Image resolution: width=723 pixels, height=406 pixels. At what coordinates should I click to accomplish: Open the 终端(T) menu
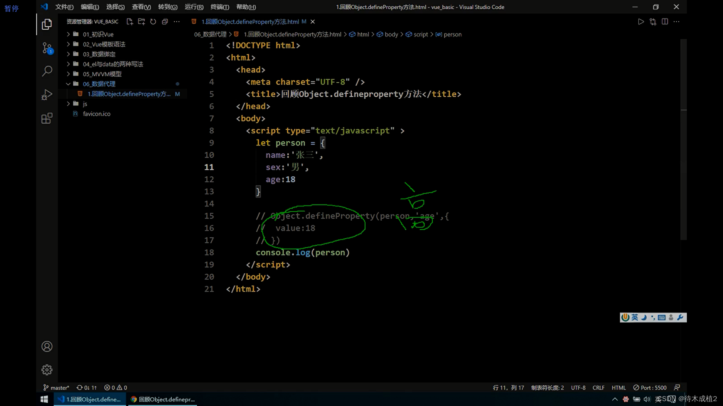click(x=220, y=7)
